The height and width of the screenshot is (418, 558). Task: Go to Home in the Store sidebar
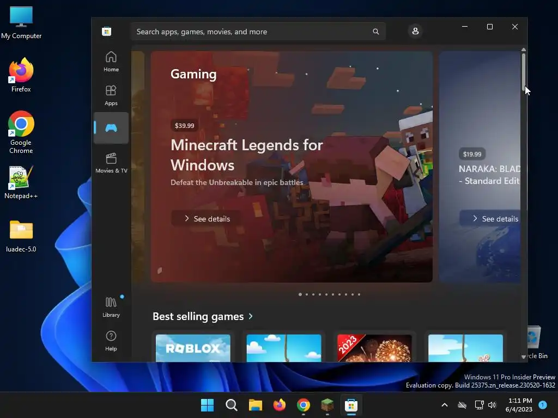point(111,62)
